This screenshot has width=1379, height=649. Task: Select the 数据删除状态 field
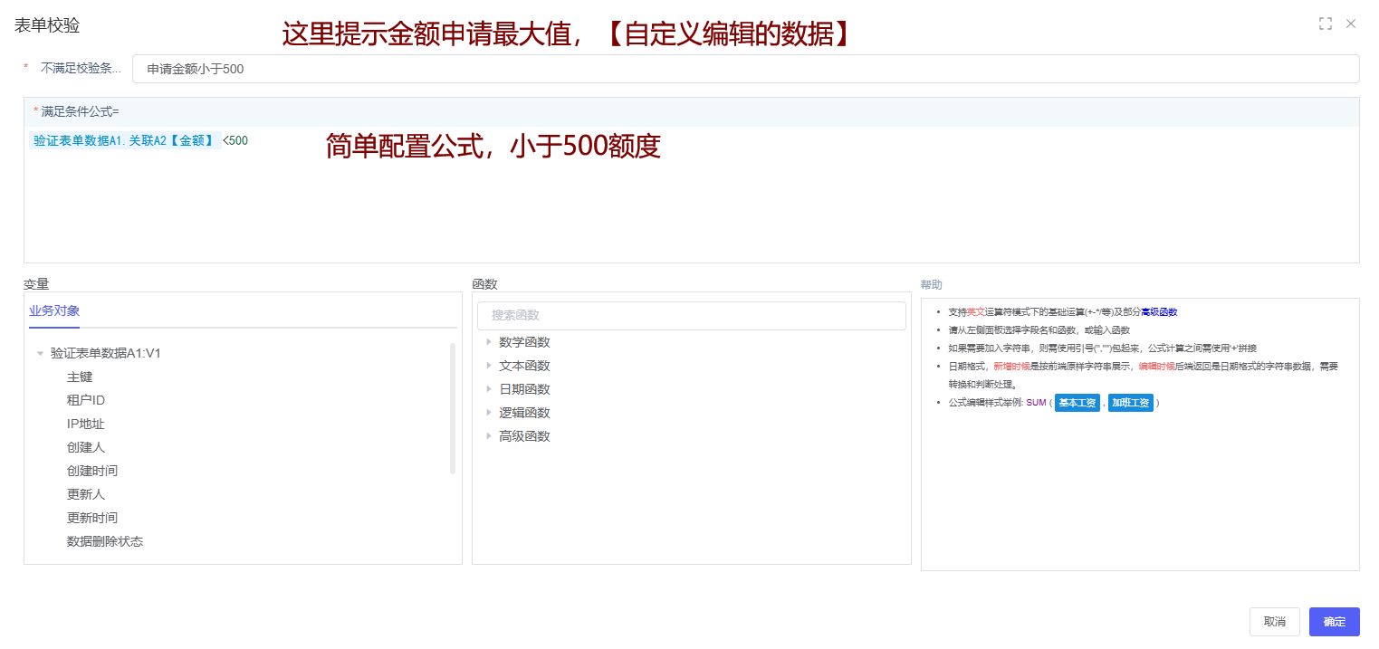pos(105,542)
